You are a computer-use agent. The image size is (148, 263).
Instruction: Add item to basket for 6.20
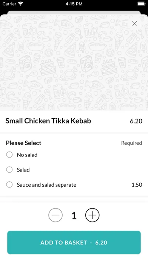74,242
